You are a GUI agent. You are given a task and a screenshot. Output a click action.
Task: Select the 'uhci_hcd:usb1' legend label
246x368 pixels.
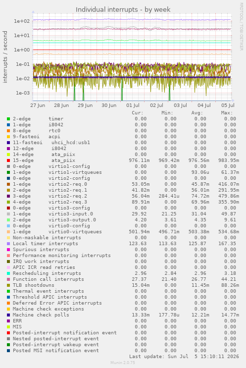coord(71,143)
